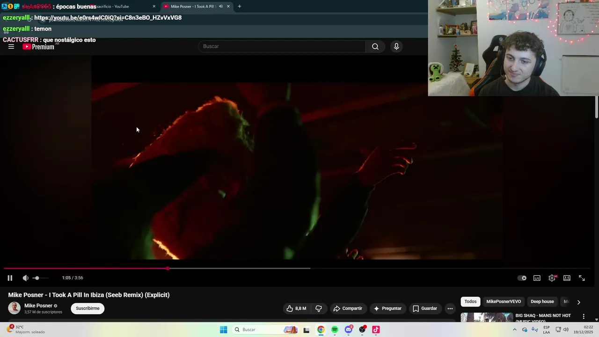599x337 pixels.
Task: Like the video showing 8,8 M
Action: (296, 308)
